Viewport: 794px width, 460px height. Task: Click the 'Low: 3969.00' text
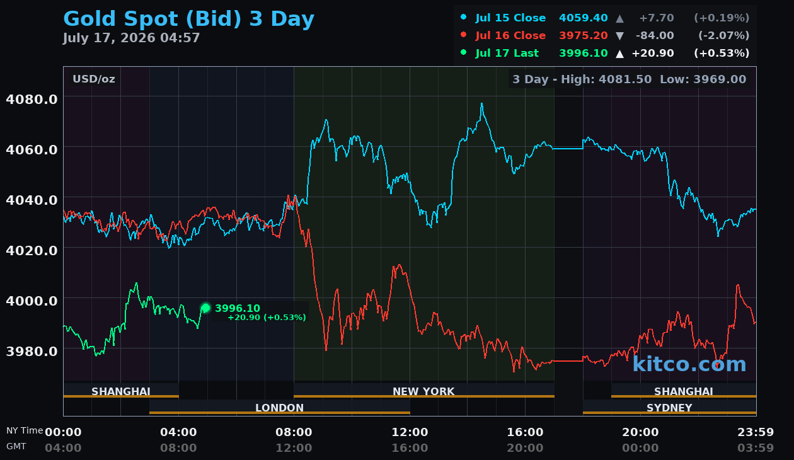point(703,79)
